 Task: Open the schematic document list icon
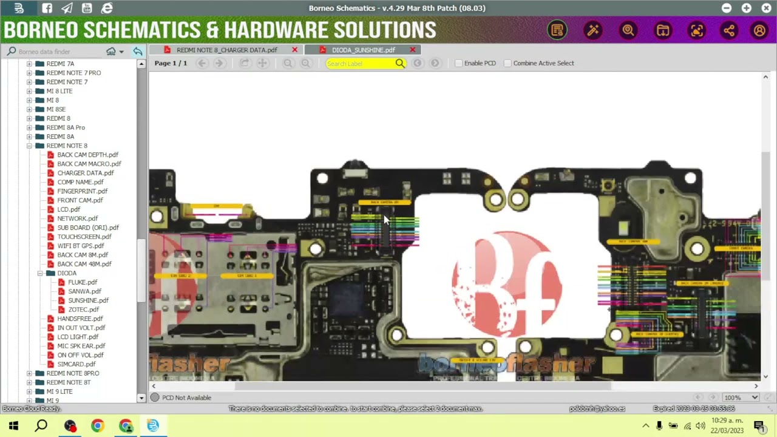[557, 30]
